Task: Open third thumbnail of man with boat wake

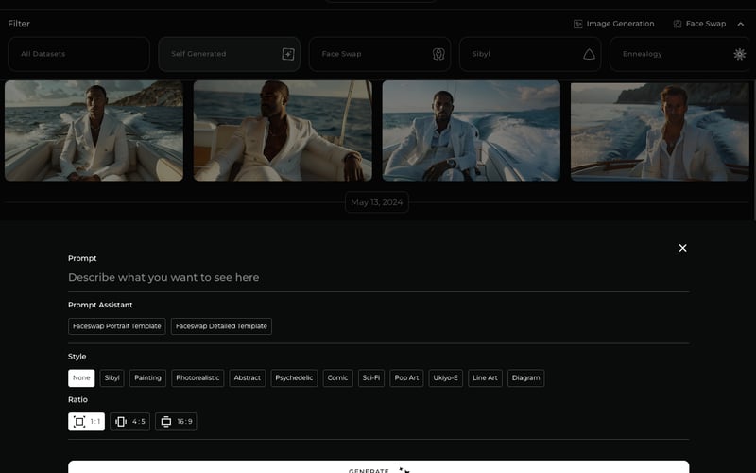Action: (x=471, y=131)
